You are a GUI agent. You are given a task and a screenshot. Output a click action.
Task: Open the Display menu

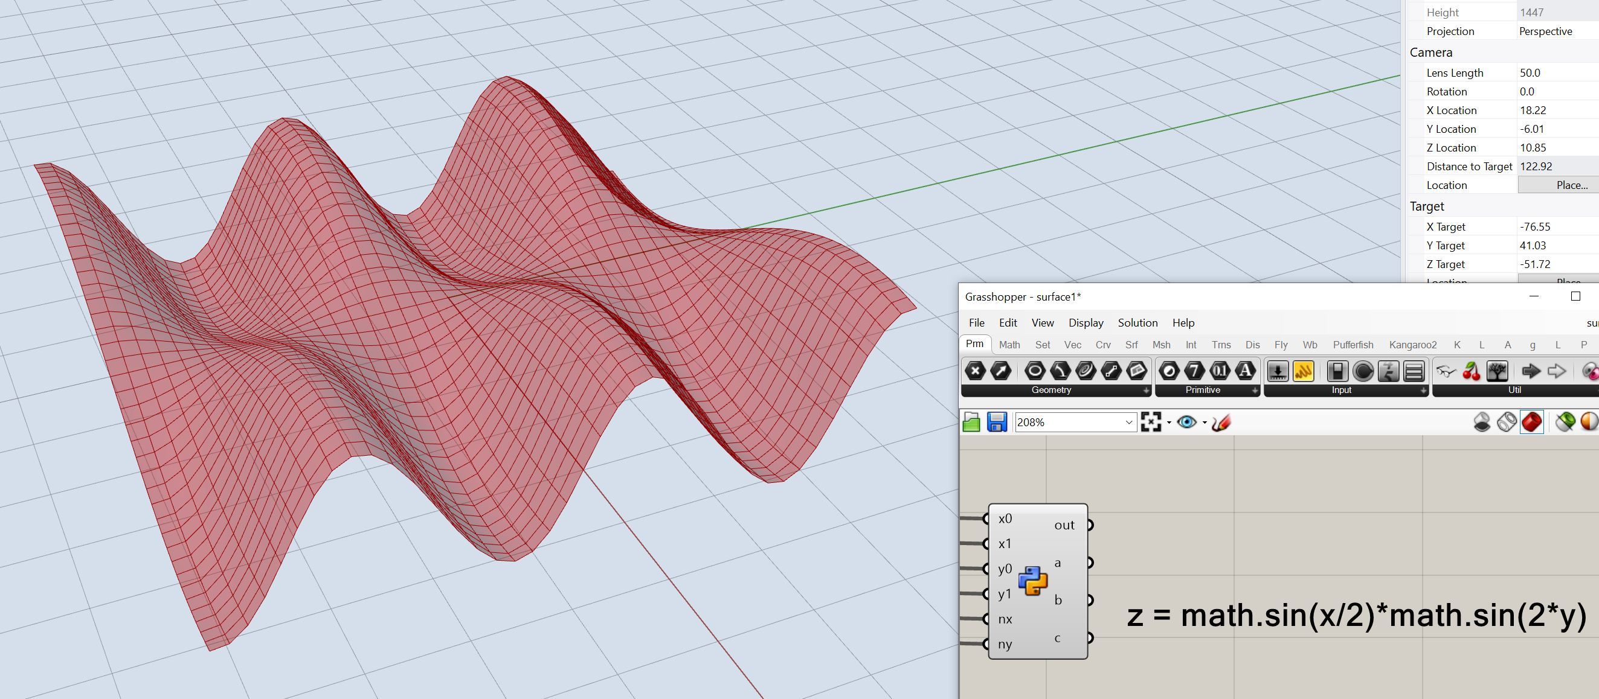pos(1086,322)
